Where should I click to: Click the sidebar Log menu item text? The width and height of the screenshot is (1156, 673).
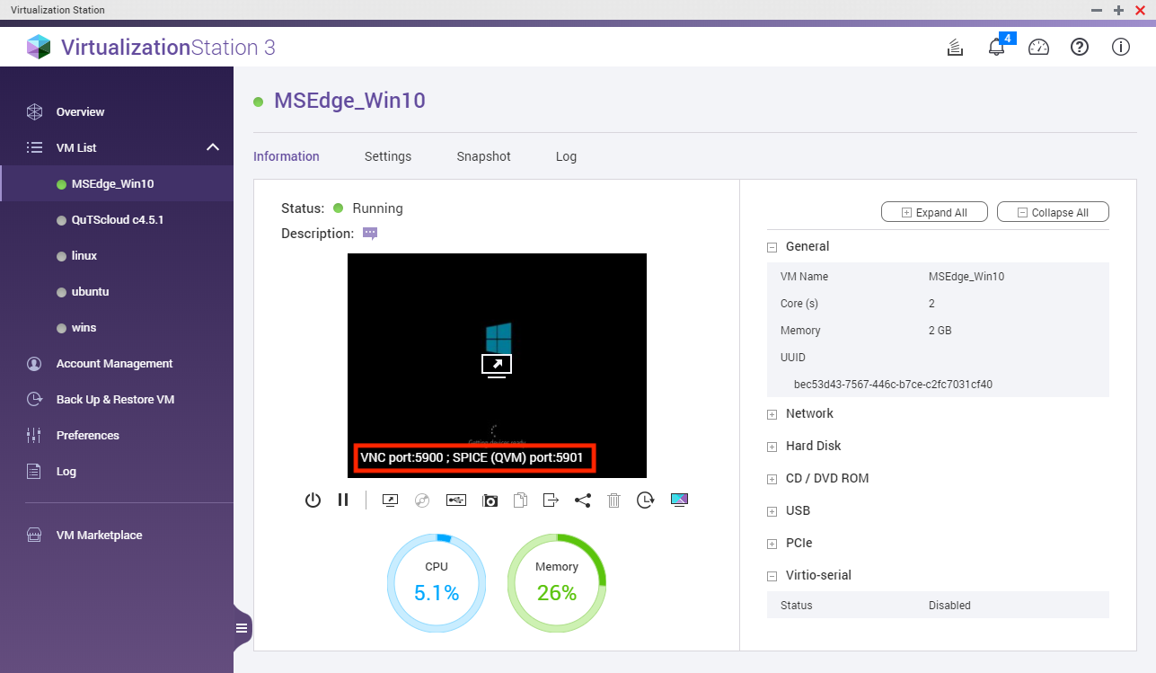pyautogui.click(x=66, y=472)
